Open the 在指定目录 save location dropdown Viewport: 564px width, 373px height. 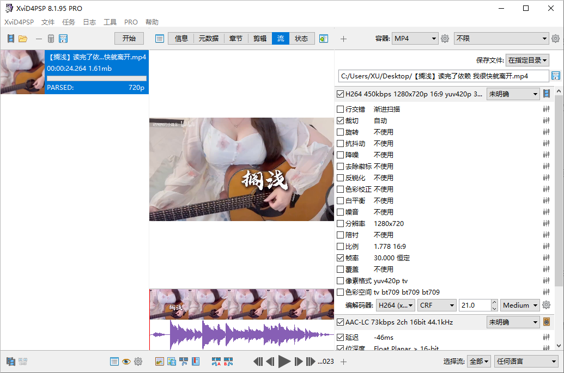(x=527, y=60)
